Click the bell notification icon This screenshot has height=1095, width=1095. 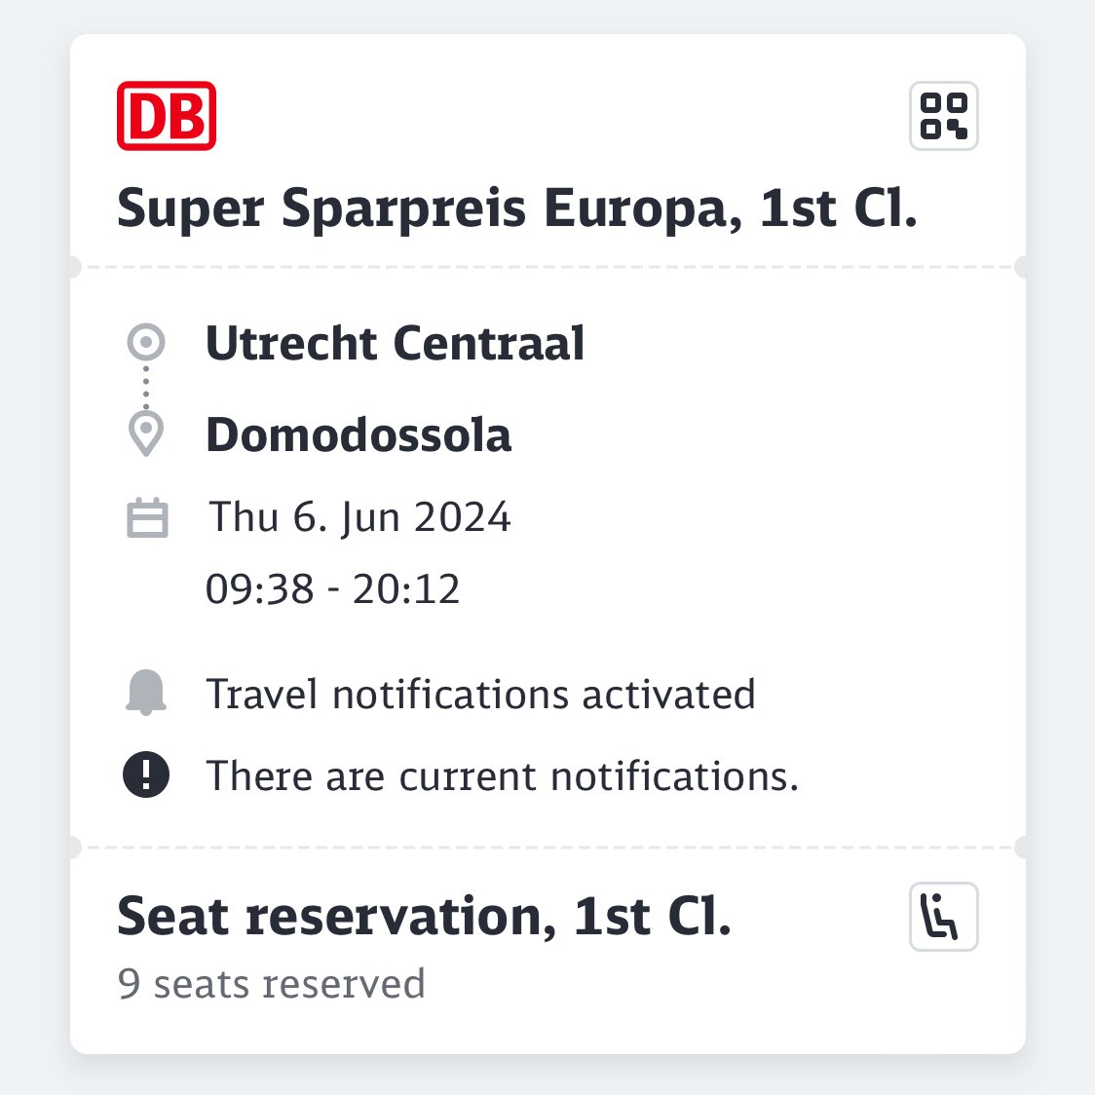[x=146, y=693]
